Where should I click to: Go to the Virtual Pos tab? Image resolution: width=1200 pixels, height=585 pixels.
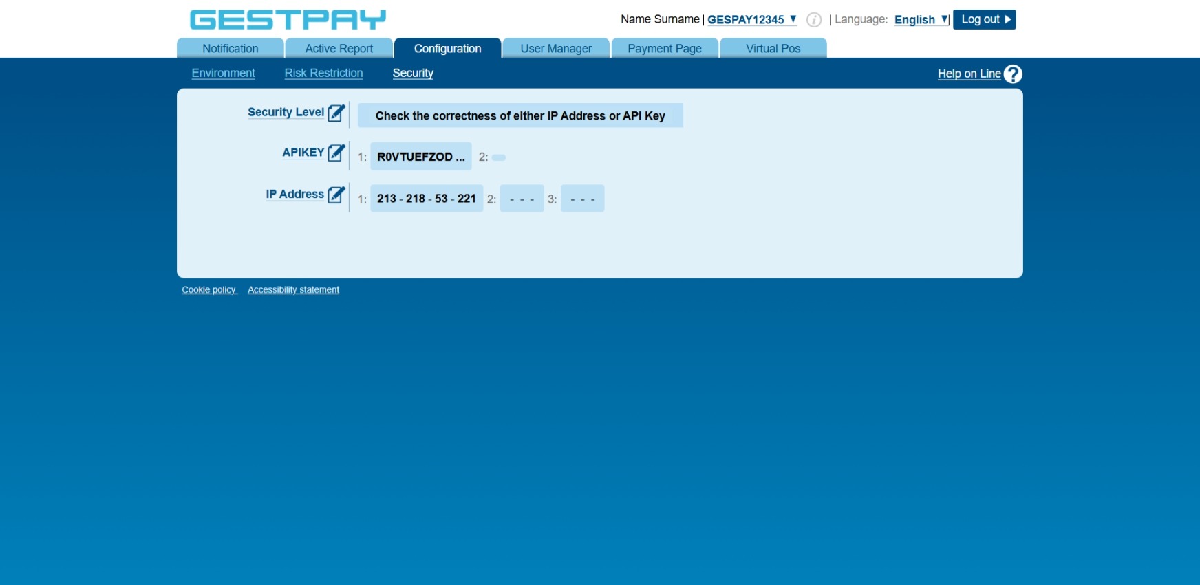[x=773, y=48]
